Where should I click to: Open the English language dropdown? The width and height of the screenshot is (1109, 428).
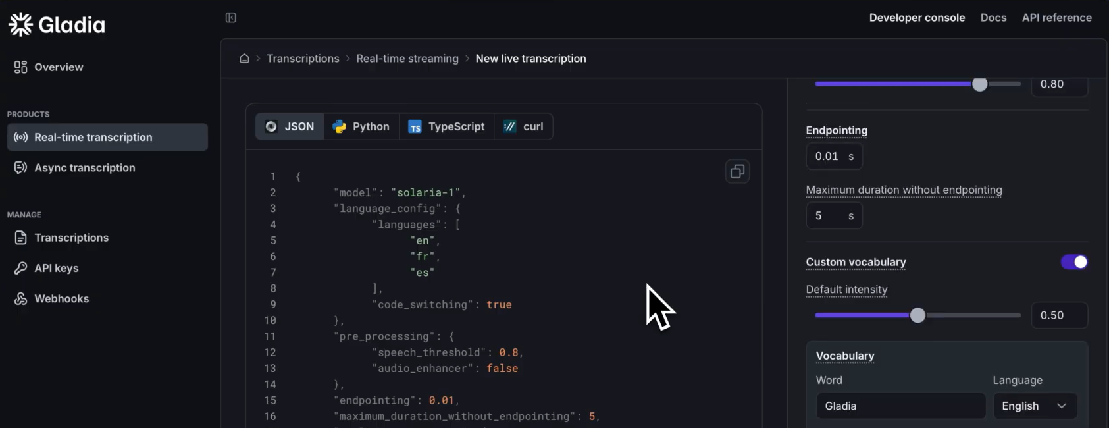pyautogui.click(x=1035, y=406)
